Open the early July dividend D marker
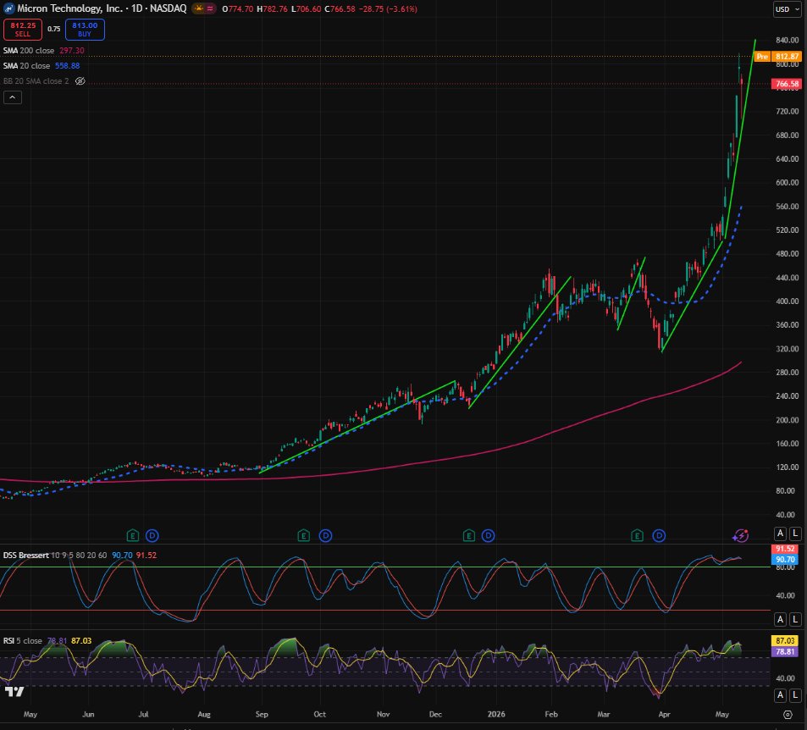Image resolution: width=807 pixels, height=730 pixels. coord(152,536)
